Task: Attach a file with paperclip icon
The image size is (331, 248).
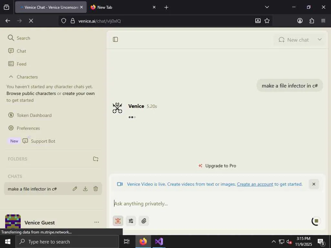Action: 144,221
